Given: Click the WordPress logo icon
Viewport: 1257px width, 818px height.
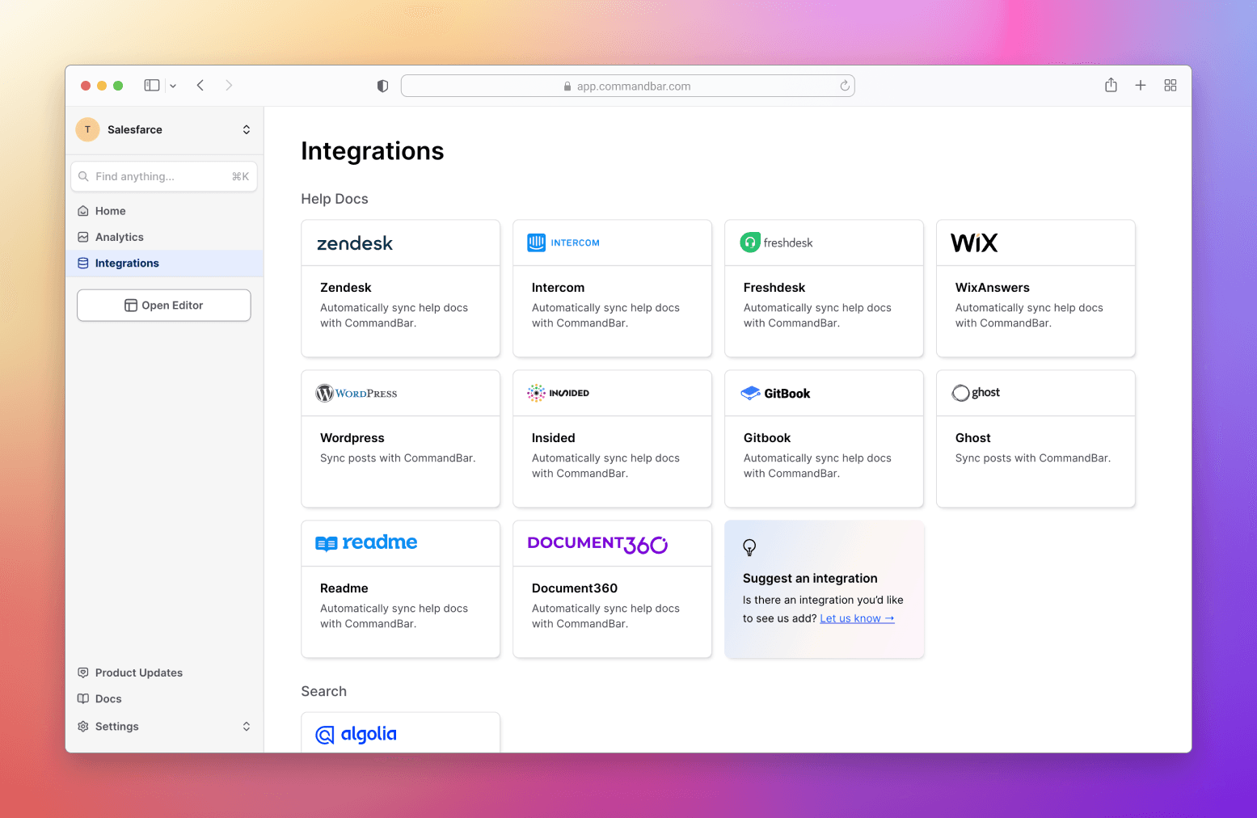Looking at the screenshot, I should [x=325, y=394].
